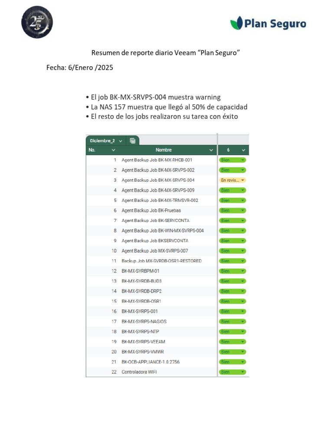The width and height of the screenshot is (333, 444).
Task: Click the table view icon beside Diciembre_2
Action: pyautogui.click(x=133, y=140)
